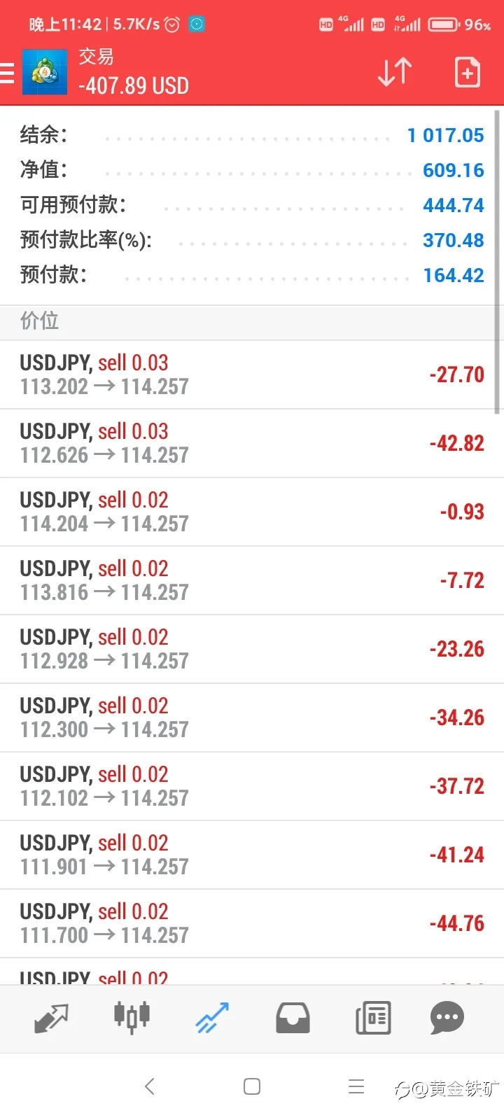Select the Trade tab with the trend-line icon
Viewport: 504px width, 1120px height.
[x=212, y=1018]
